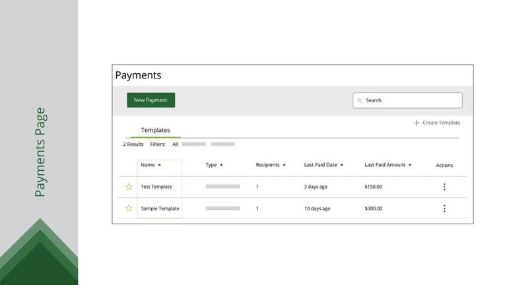
Task: Select the Test Template name
Action: [156, 187]
